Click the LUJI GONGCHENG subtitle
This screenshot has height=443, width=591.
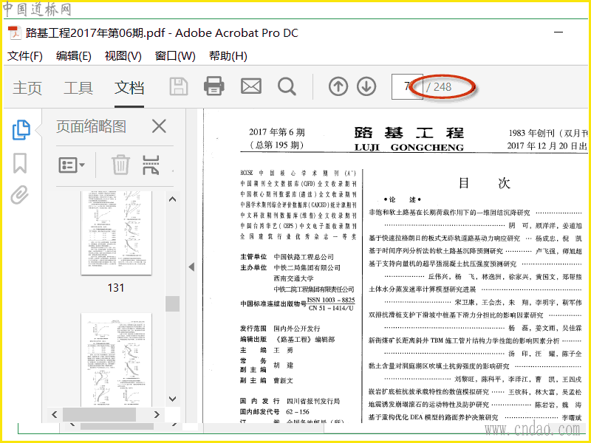[409, 147]
